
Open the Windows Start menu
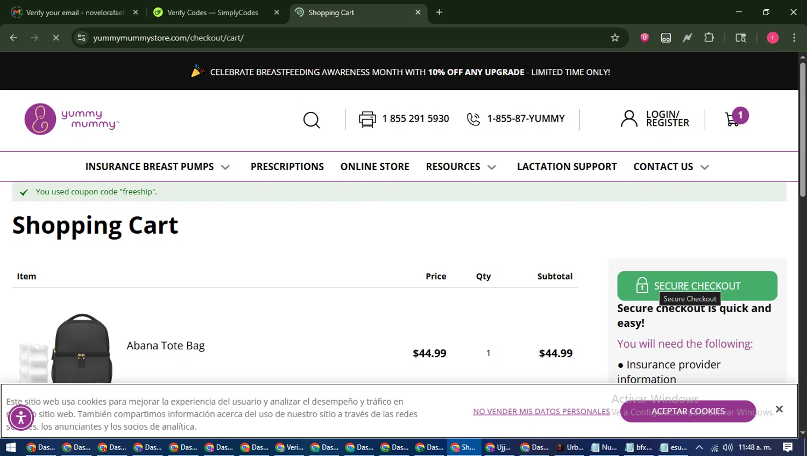tap(11, 447)
